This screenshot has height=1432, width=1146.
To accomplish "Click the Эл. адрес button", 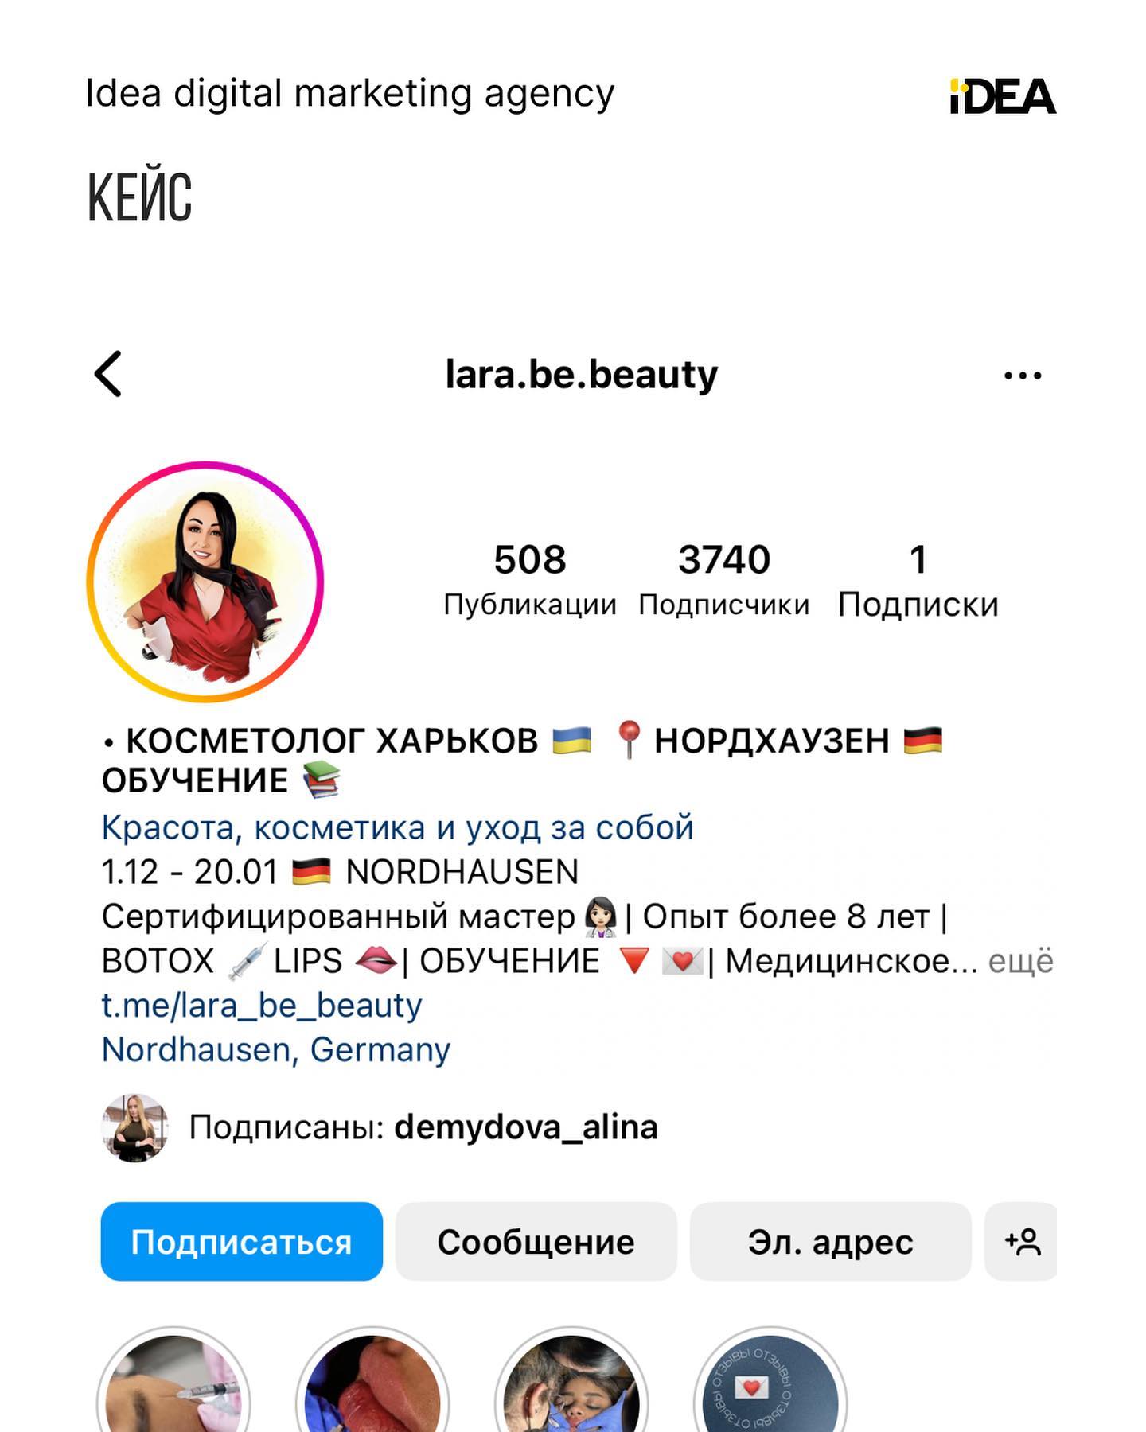I will (x=831, y=1241).
